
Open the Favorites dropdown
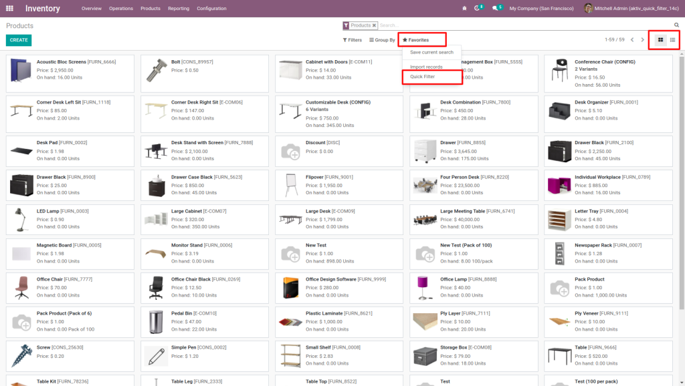[421, 39]
